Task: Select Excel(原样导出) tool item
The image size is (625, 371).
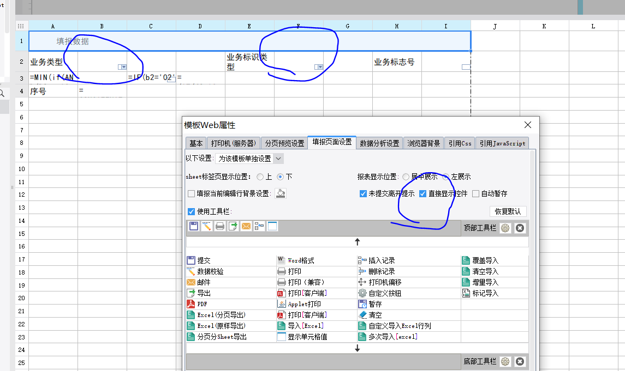Action: click(x=217, y=326)
